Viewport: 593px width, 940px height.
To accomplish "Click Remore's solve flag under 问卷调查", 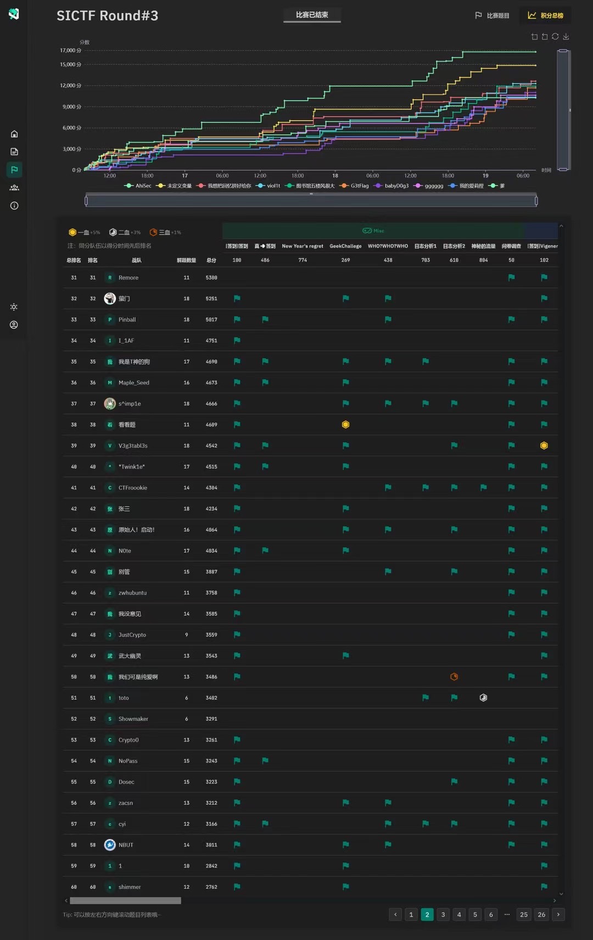I will tap(511, 277).
